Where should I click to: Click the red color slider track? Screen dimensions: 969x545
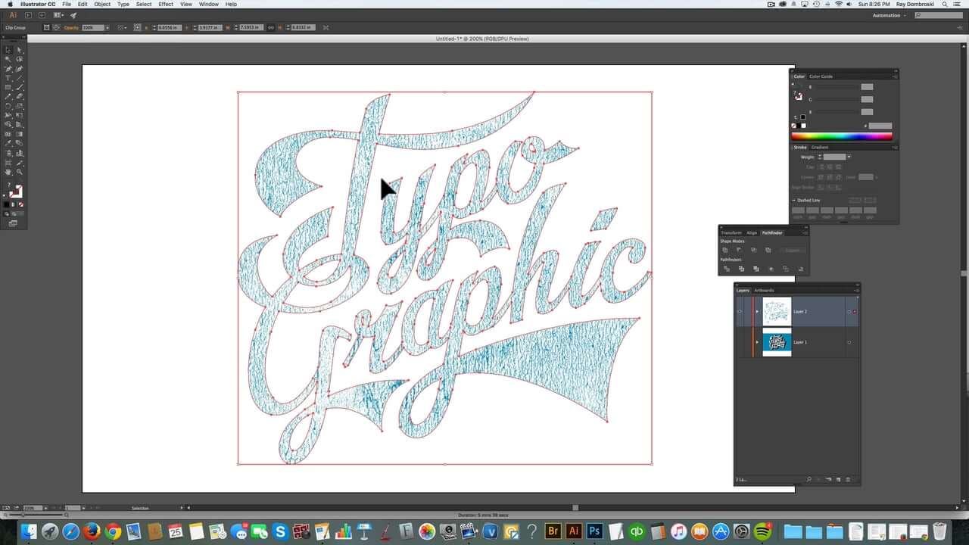pyautogui.click(x=836, y=87)
